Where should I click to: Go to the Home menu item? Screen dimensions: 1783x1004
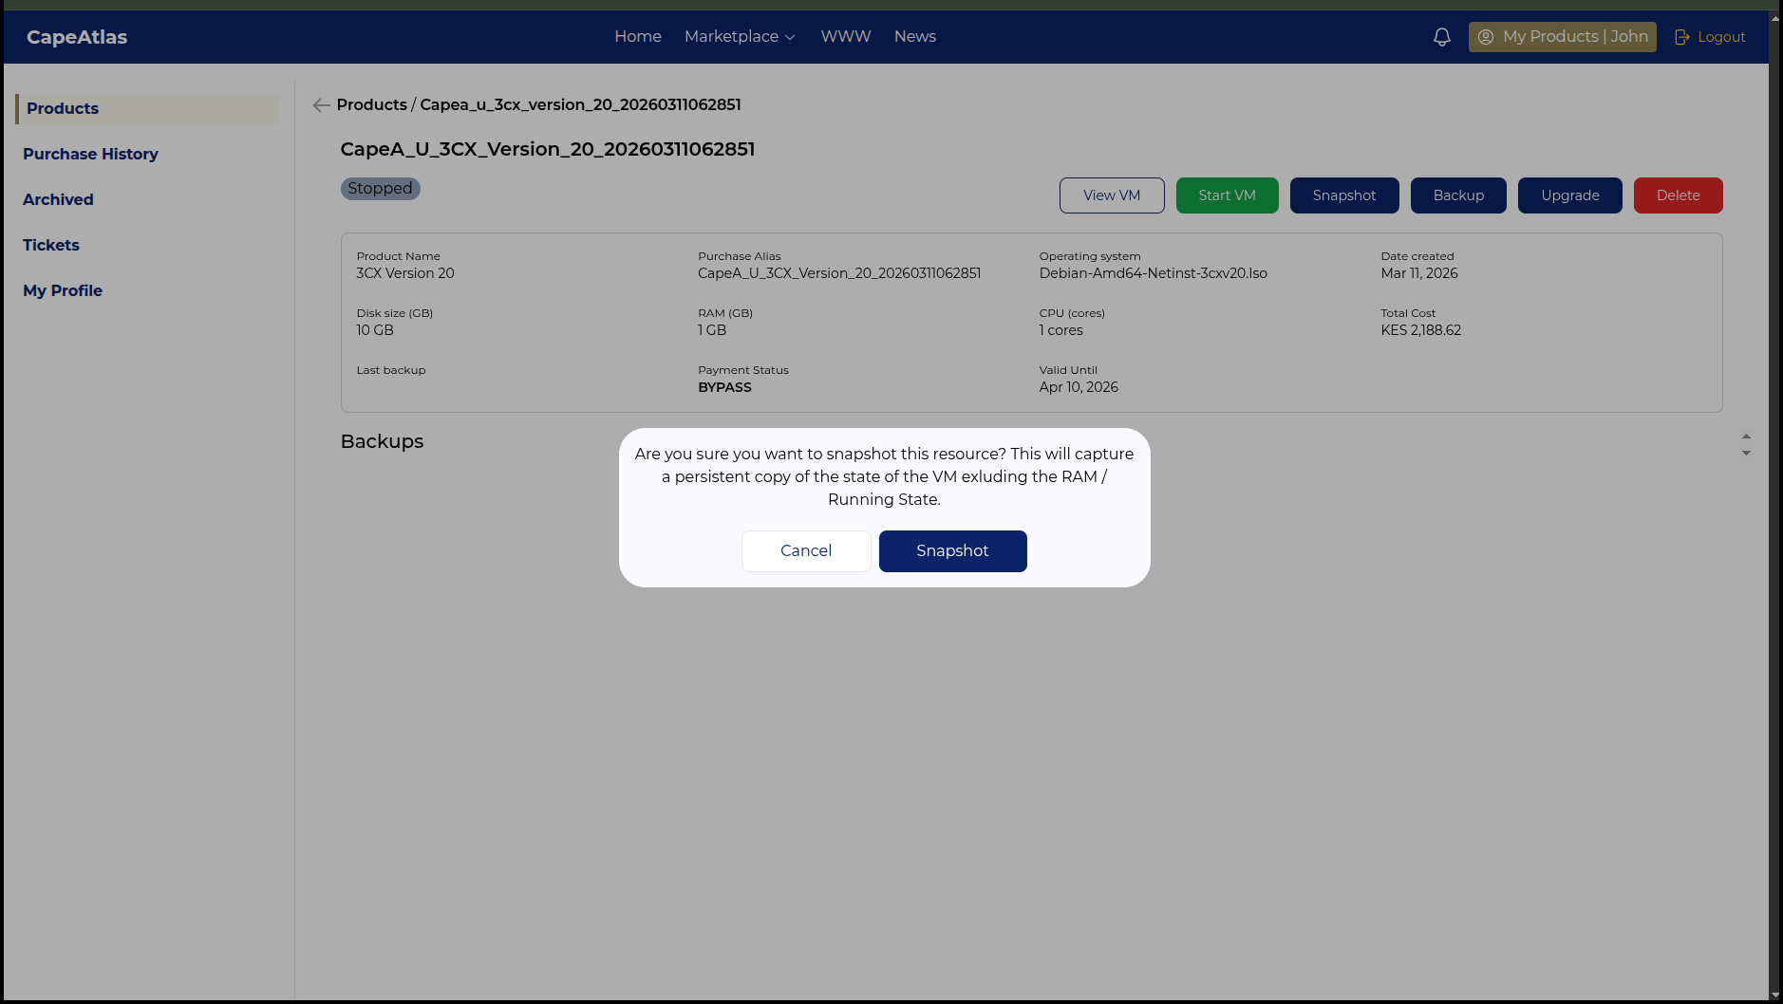638,37
